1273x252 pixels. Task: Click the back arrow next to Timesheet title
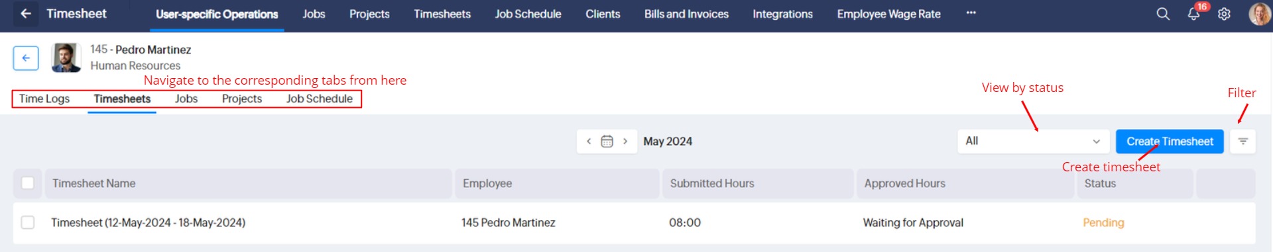click(x=26, y=13)
